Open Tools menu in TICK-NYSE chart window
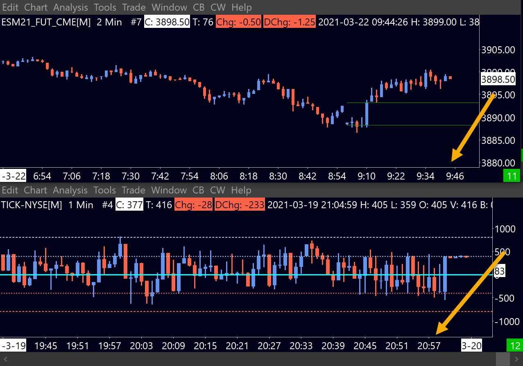Image resolution: width=523 pixels, height=366 pixels. click(x=104, y=190)
